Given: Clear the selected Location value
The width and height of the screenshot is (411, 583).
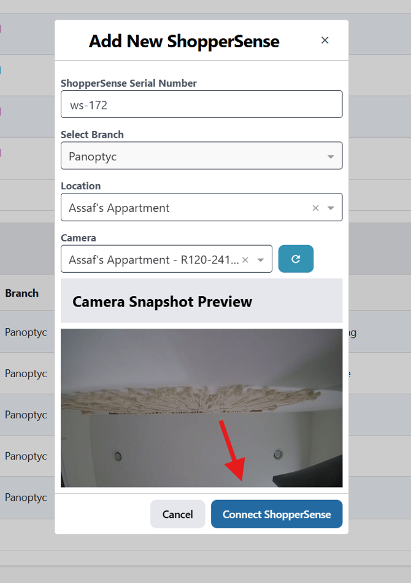Looking at the screenshot, I should click(x=315, y=208).
